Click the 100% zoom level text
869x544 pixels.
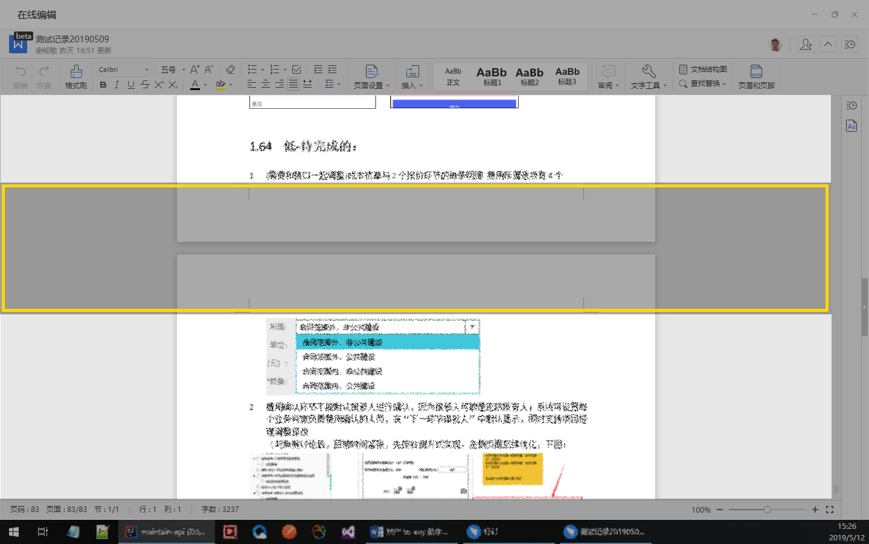701,510
